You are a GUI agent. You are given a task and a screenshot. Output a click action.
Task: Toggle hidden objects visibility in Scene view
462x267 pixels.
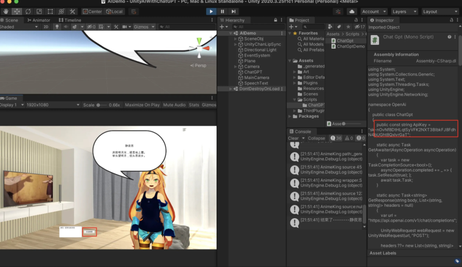coord(91,27)
